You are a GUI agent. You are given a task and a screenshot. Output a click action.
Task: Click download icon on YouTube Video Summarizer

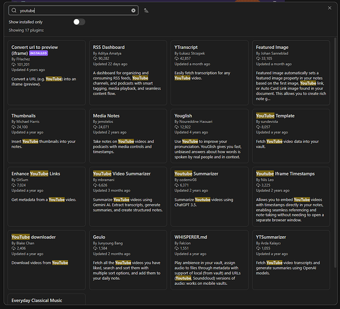tap(95, 185)
